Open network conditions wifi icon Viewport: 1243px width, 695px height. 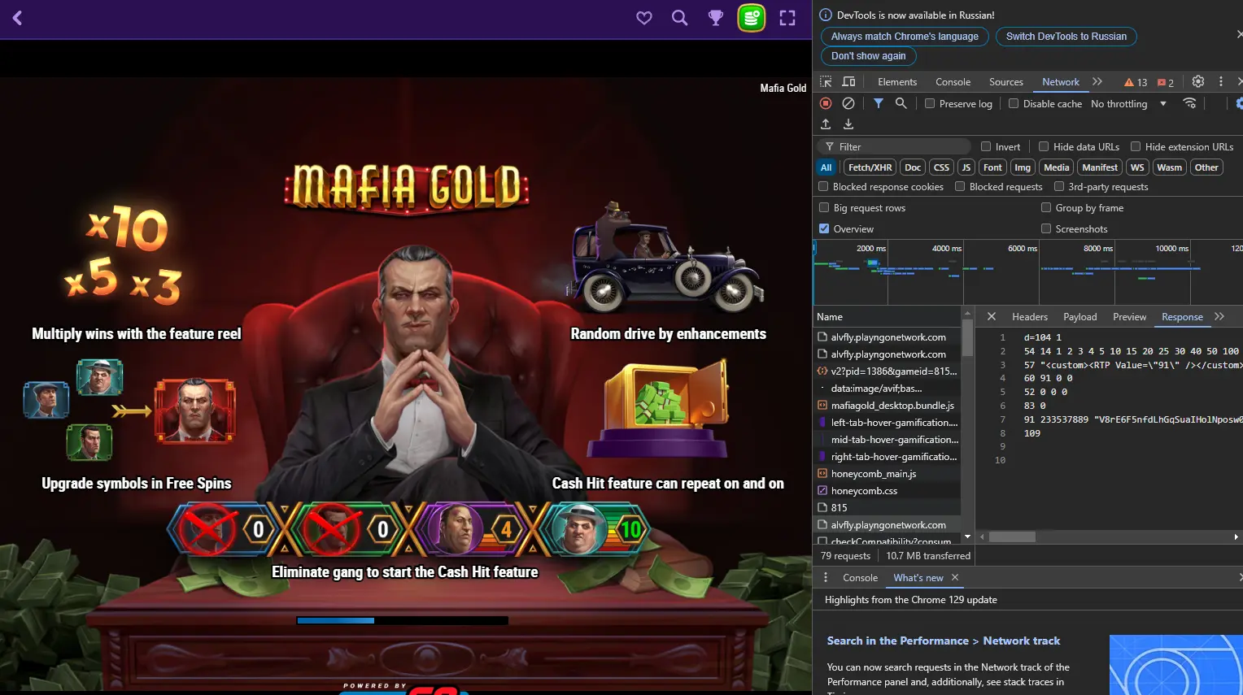click(1189, 103)
